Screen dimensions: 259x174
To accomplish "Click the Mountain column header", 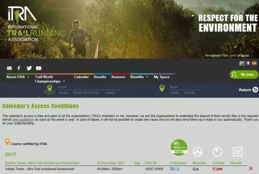I will click(x=199, y=163).
